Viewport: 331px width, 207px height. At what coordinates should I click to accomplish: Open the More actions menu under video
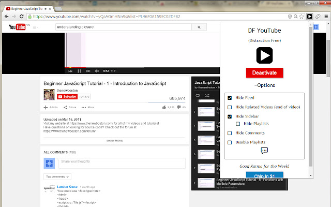[x=88, y=107]
